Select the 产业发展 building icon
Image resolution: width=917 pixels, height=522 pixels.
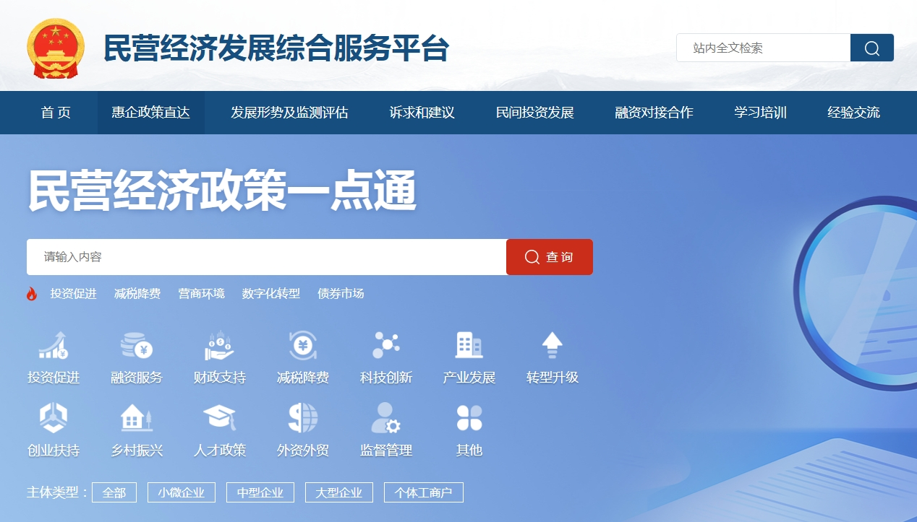pyautogui.click(x=469, y=346)
